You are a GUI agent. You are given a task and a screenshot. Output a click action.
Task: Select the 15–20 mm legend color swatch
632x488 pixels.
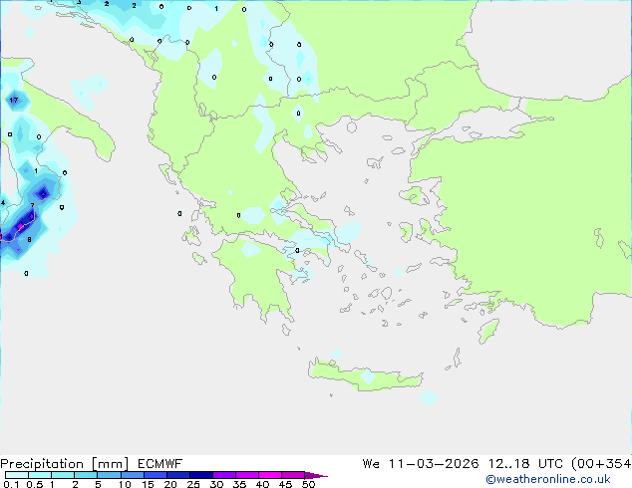point(155,475)
